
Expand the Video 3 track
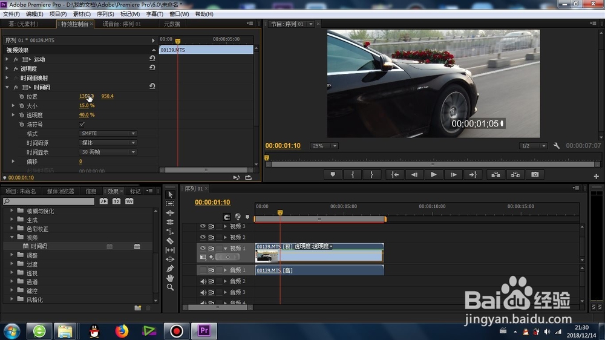coord(225,226)
